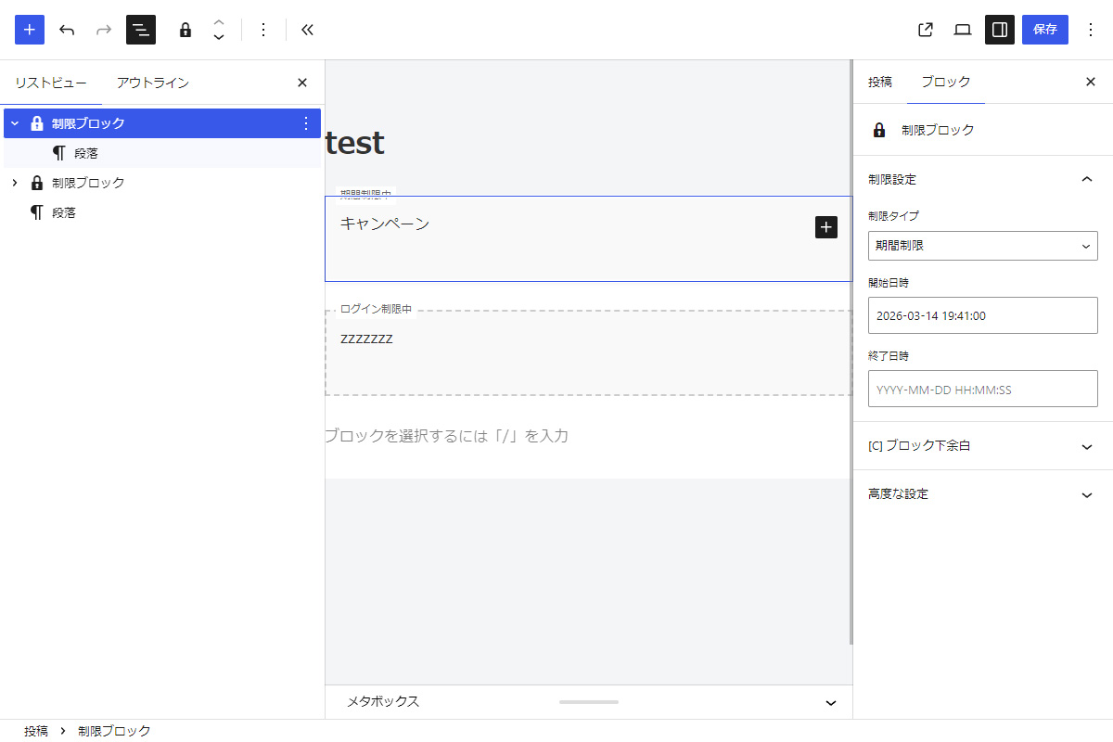Open the device preview laptop icon
This screenshot has height=742, width=1113.
963,30
